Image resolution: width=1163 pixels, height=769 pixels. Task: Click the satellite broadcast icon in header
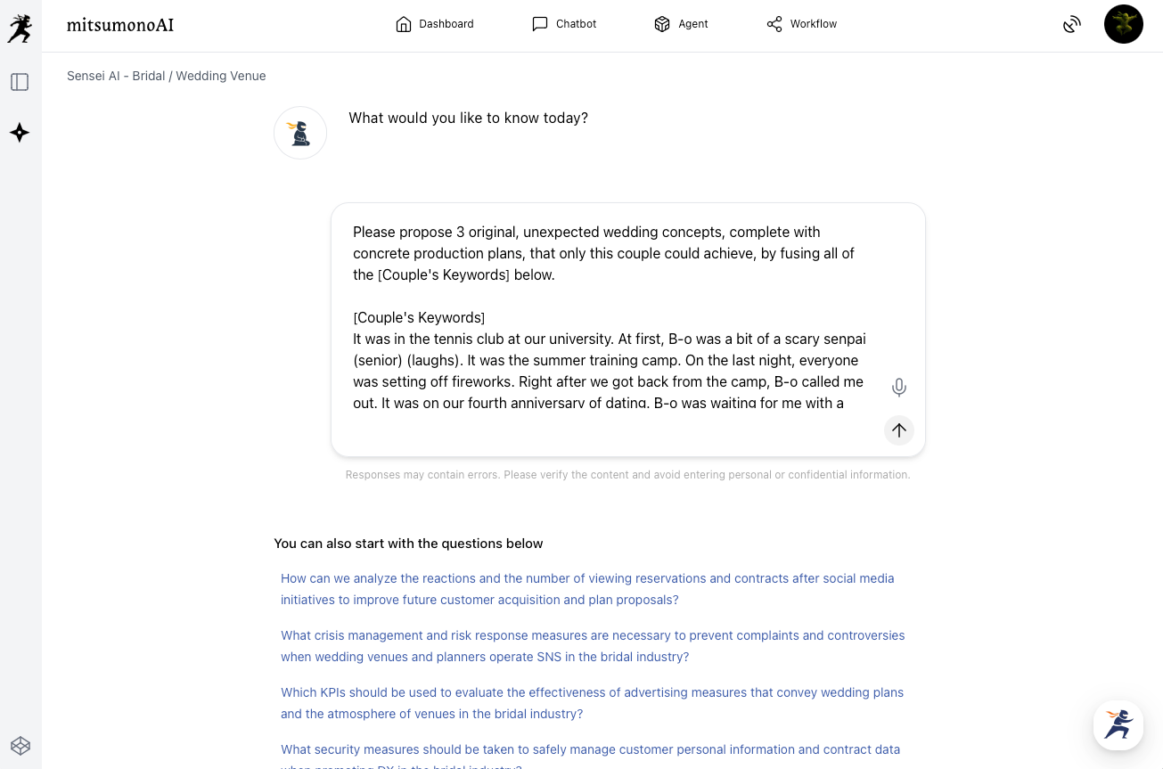(x=1071, y=25)
